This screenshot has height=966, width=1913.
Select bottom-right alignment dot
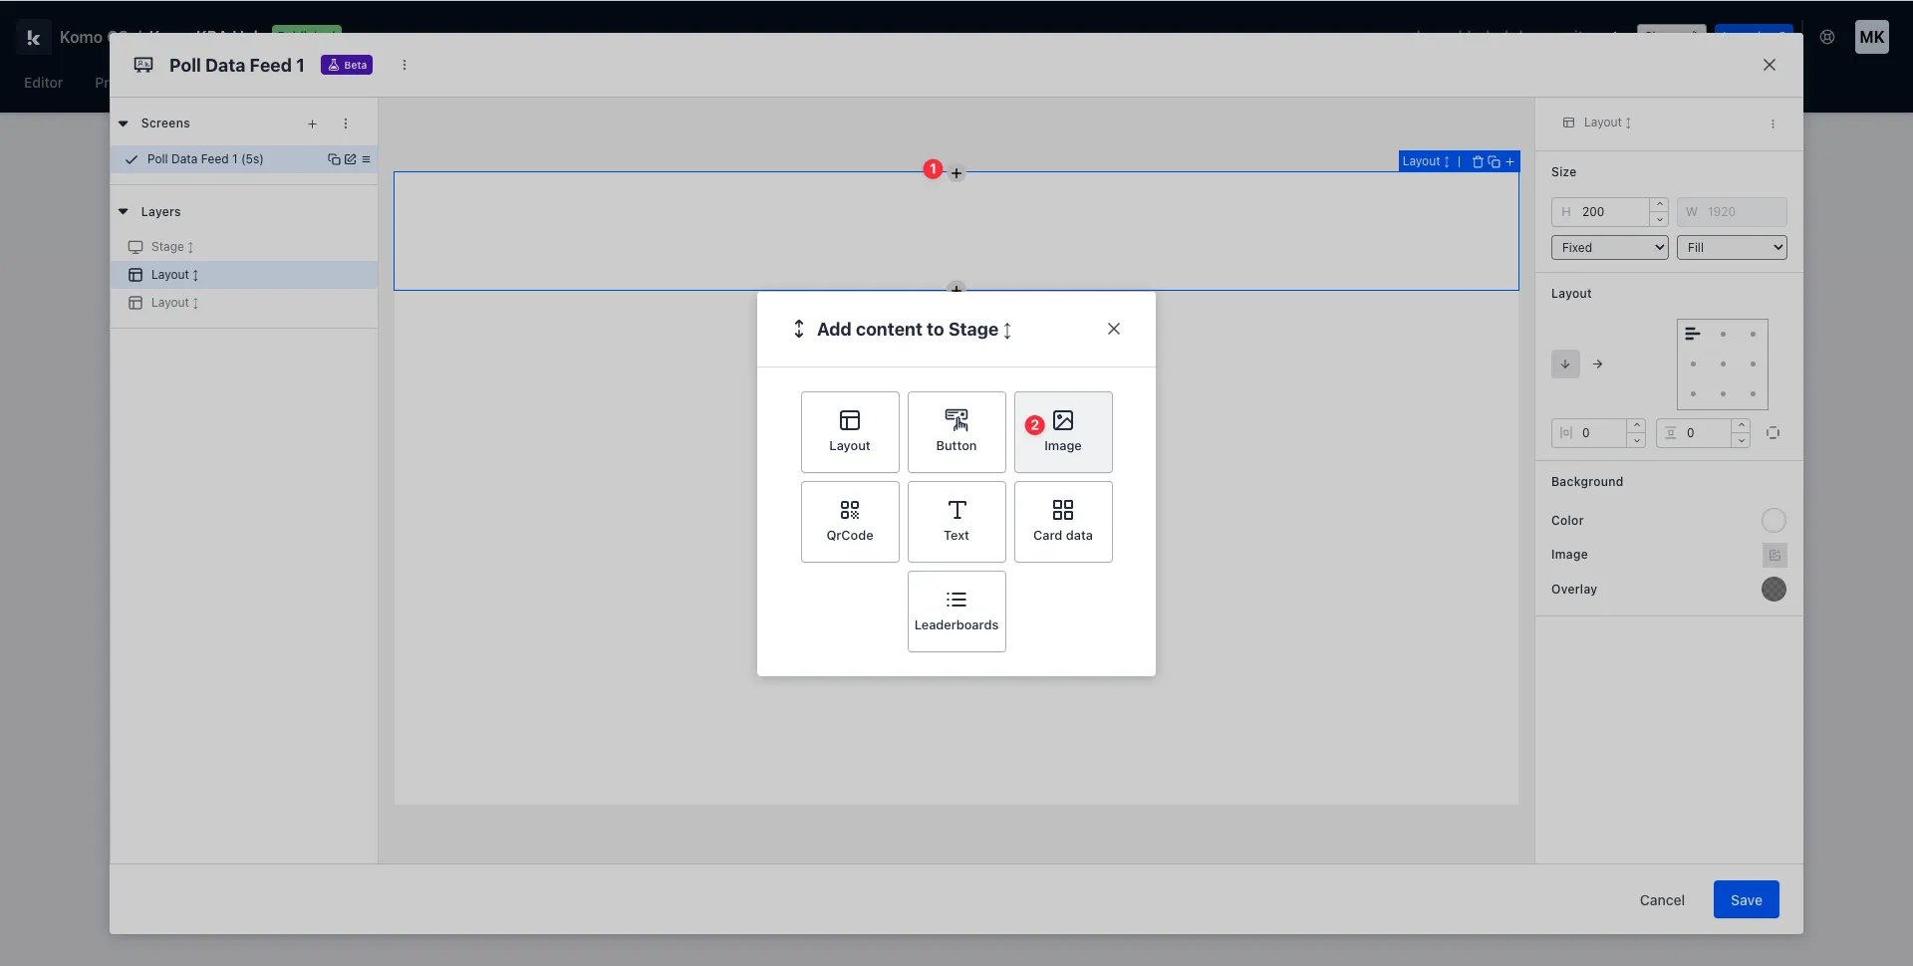pyautogui.click(x=1753, y=394)
